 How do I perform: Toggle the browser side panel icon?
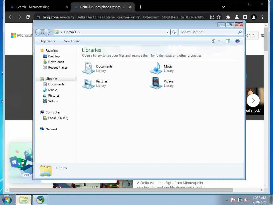tap(245, 17)
